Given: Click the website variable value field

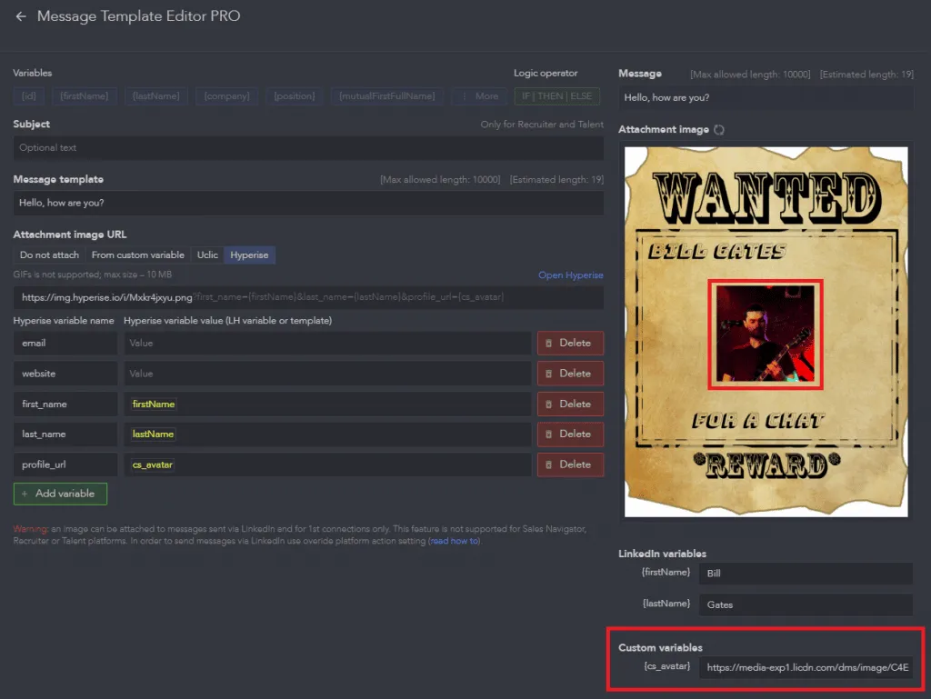Looking at the screenshot, I should (327, 374).
